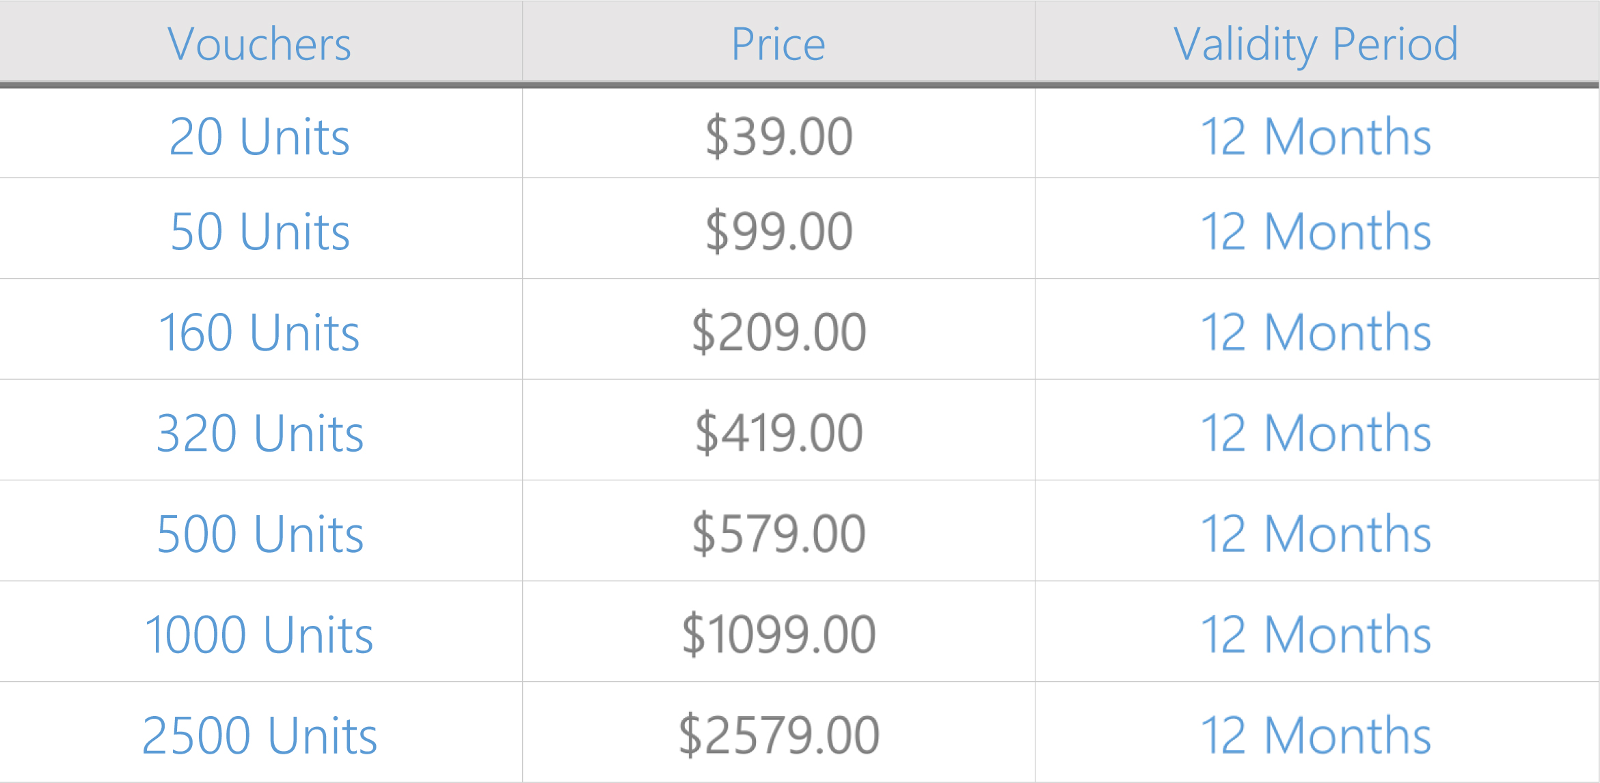1600x783 pixels.
Task: Click 12 Months in the 500 Units row
Action: [x=1316, y=534]
